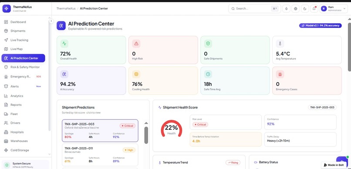Screen dimensions: 351x169
Task: Click the microphone voice search icon
Action: point(286,9)
